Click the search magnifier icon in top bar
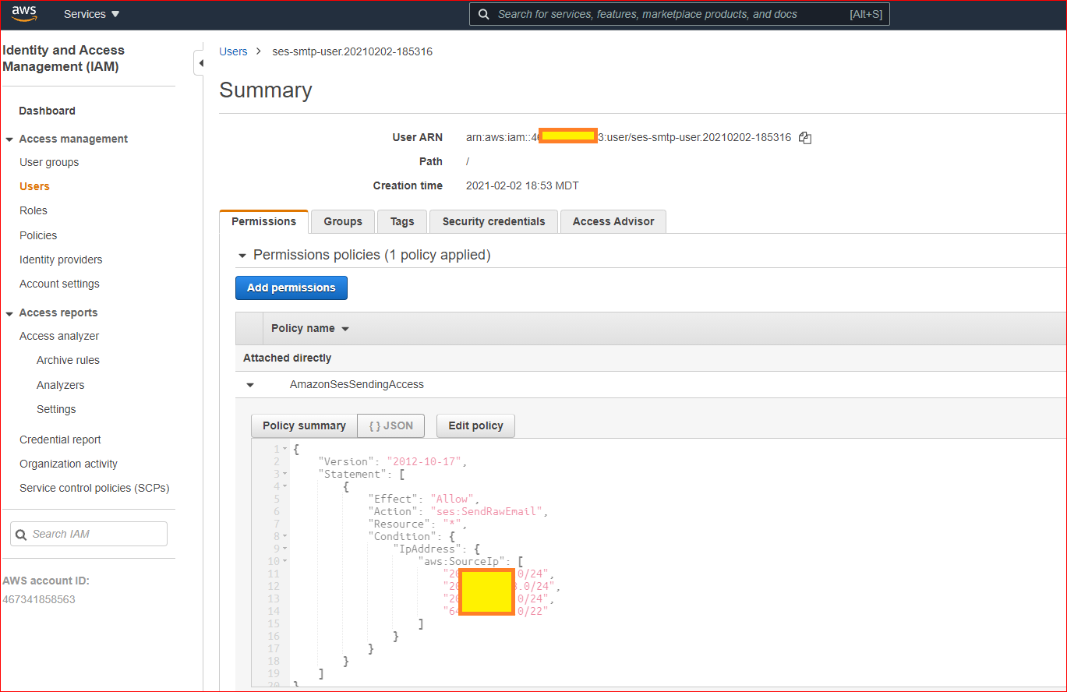This screenshot has width=1067, height=692. [x=483, y=14]
